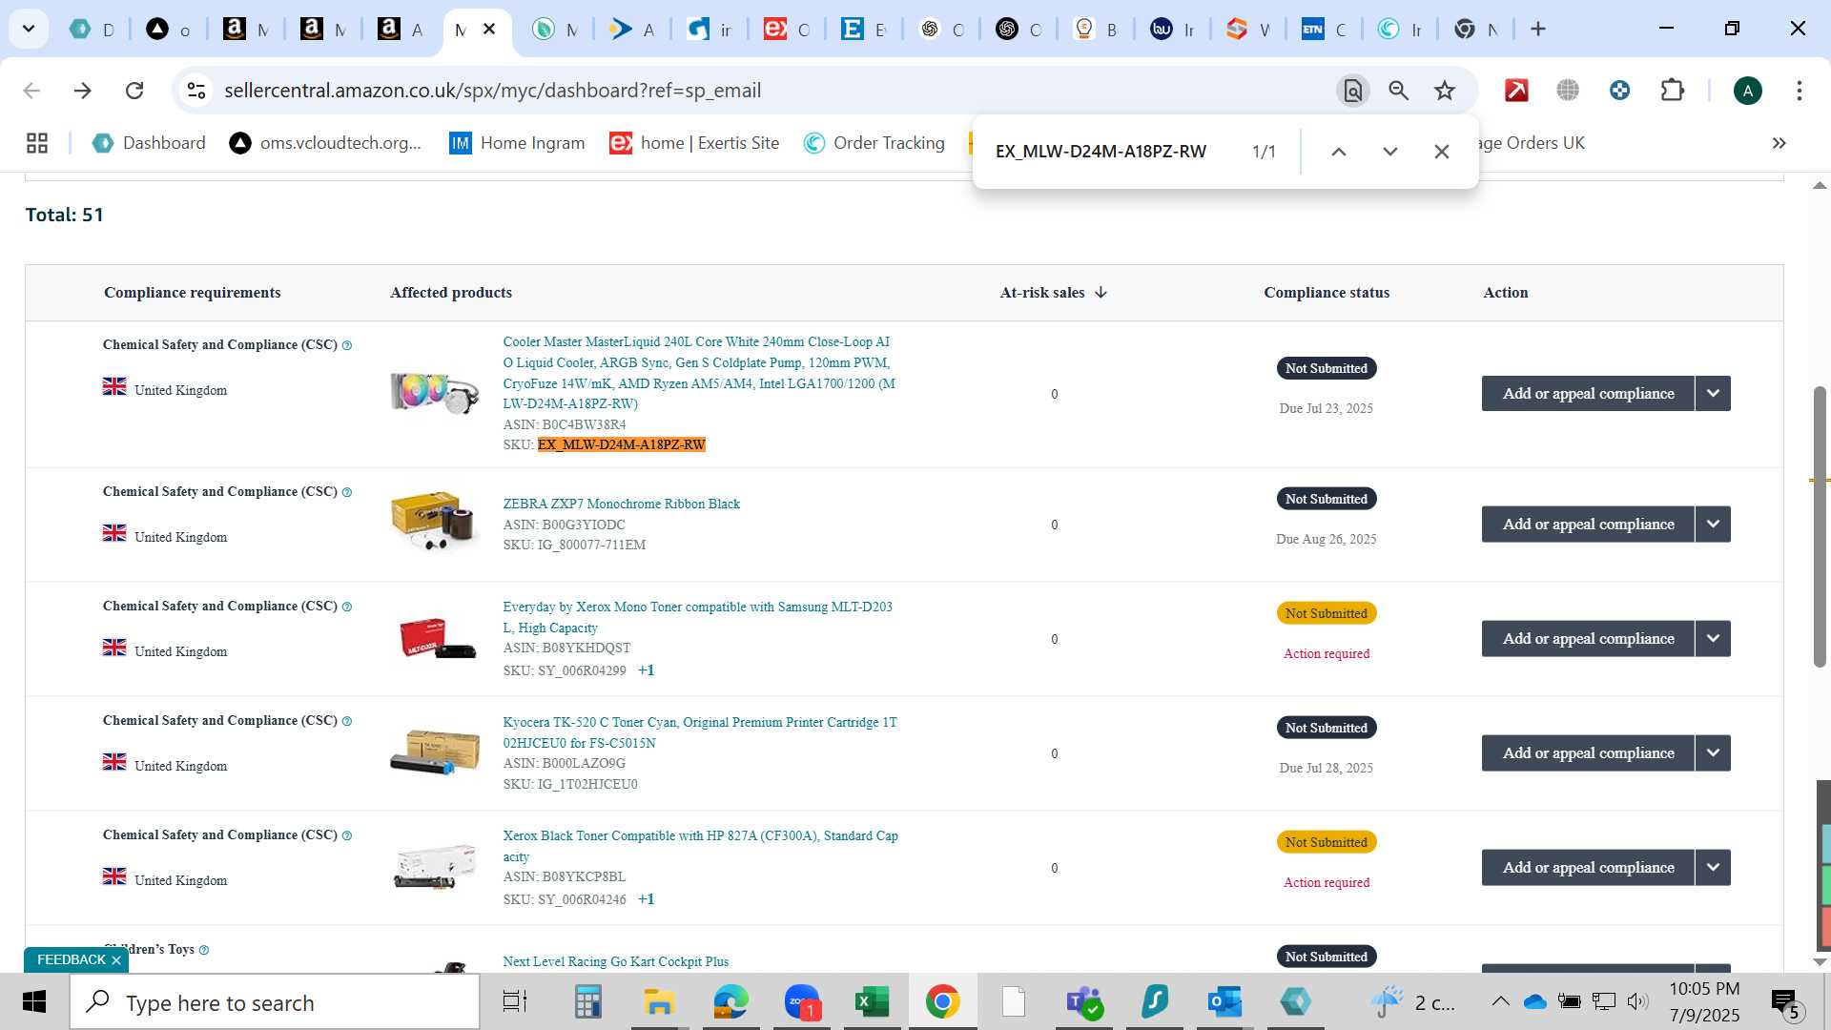Open Calculator from the taskbar

click(x=587, y=1001)
